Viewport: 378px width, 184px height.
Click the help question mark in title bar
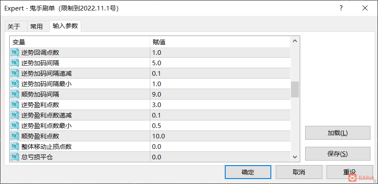click(x=341, y=8)
